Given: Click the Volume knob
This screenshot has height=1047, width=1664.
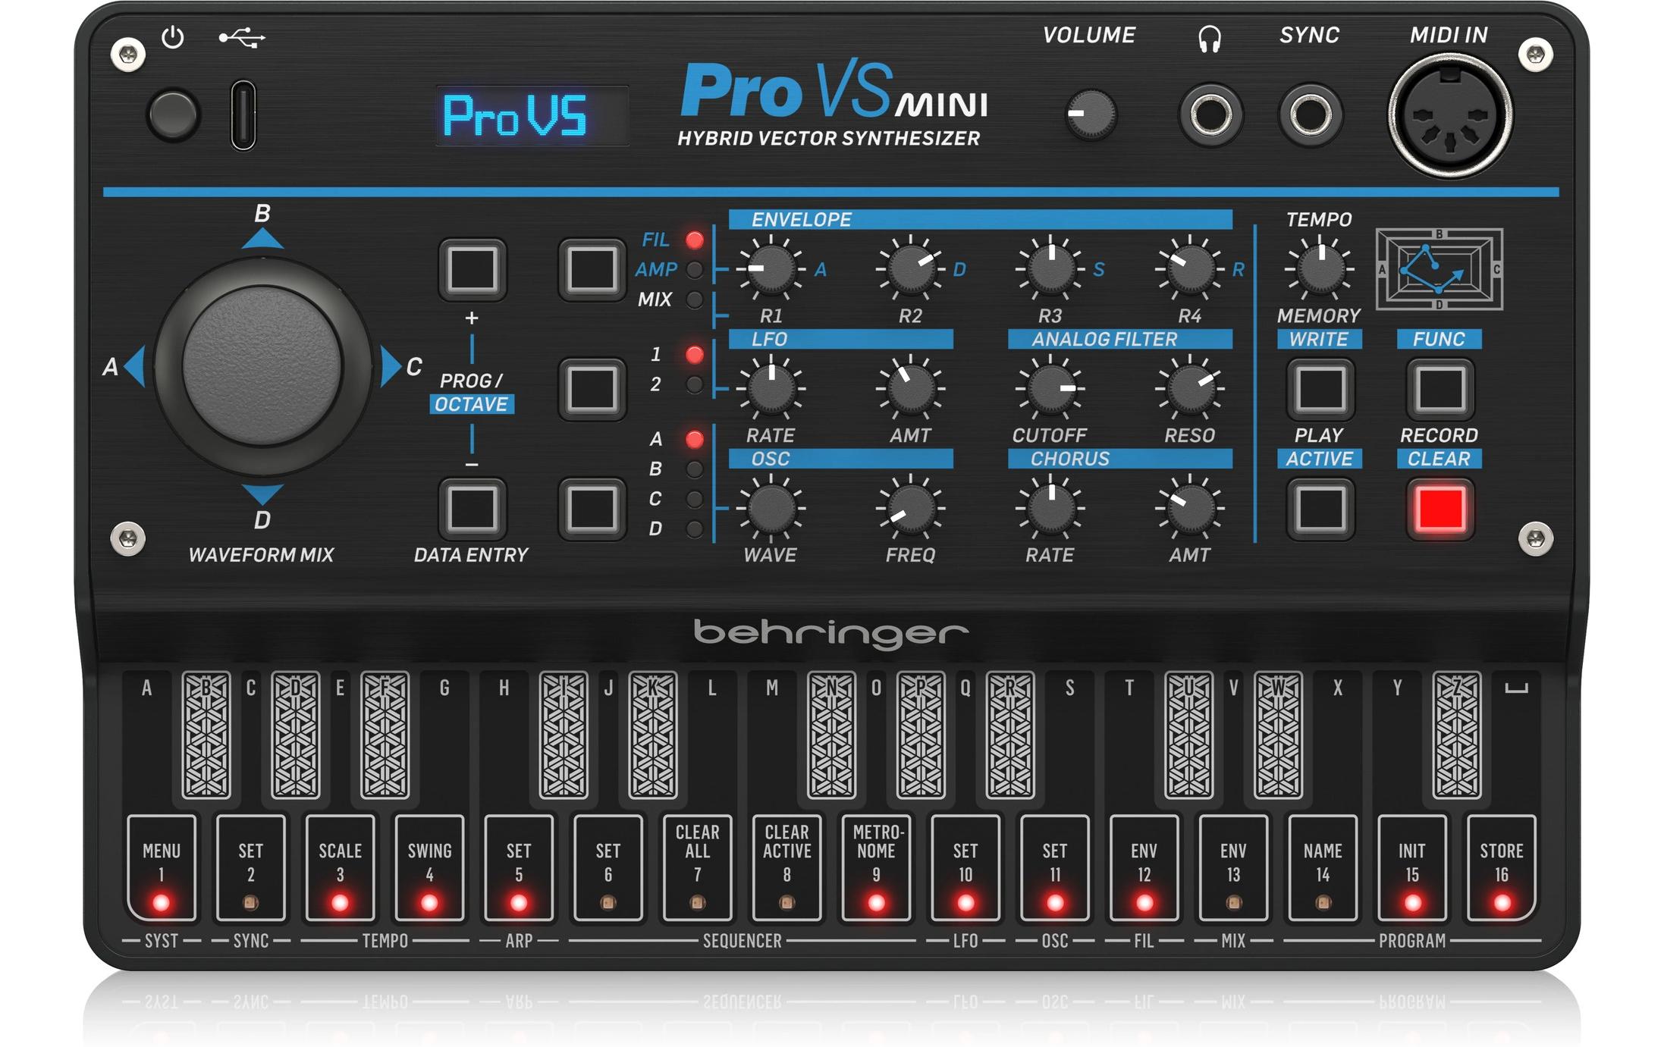Looking at the screenshot, I should [x=1091, y=115].
